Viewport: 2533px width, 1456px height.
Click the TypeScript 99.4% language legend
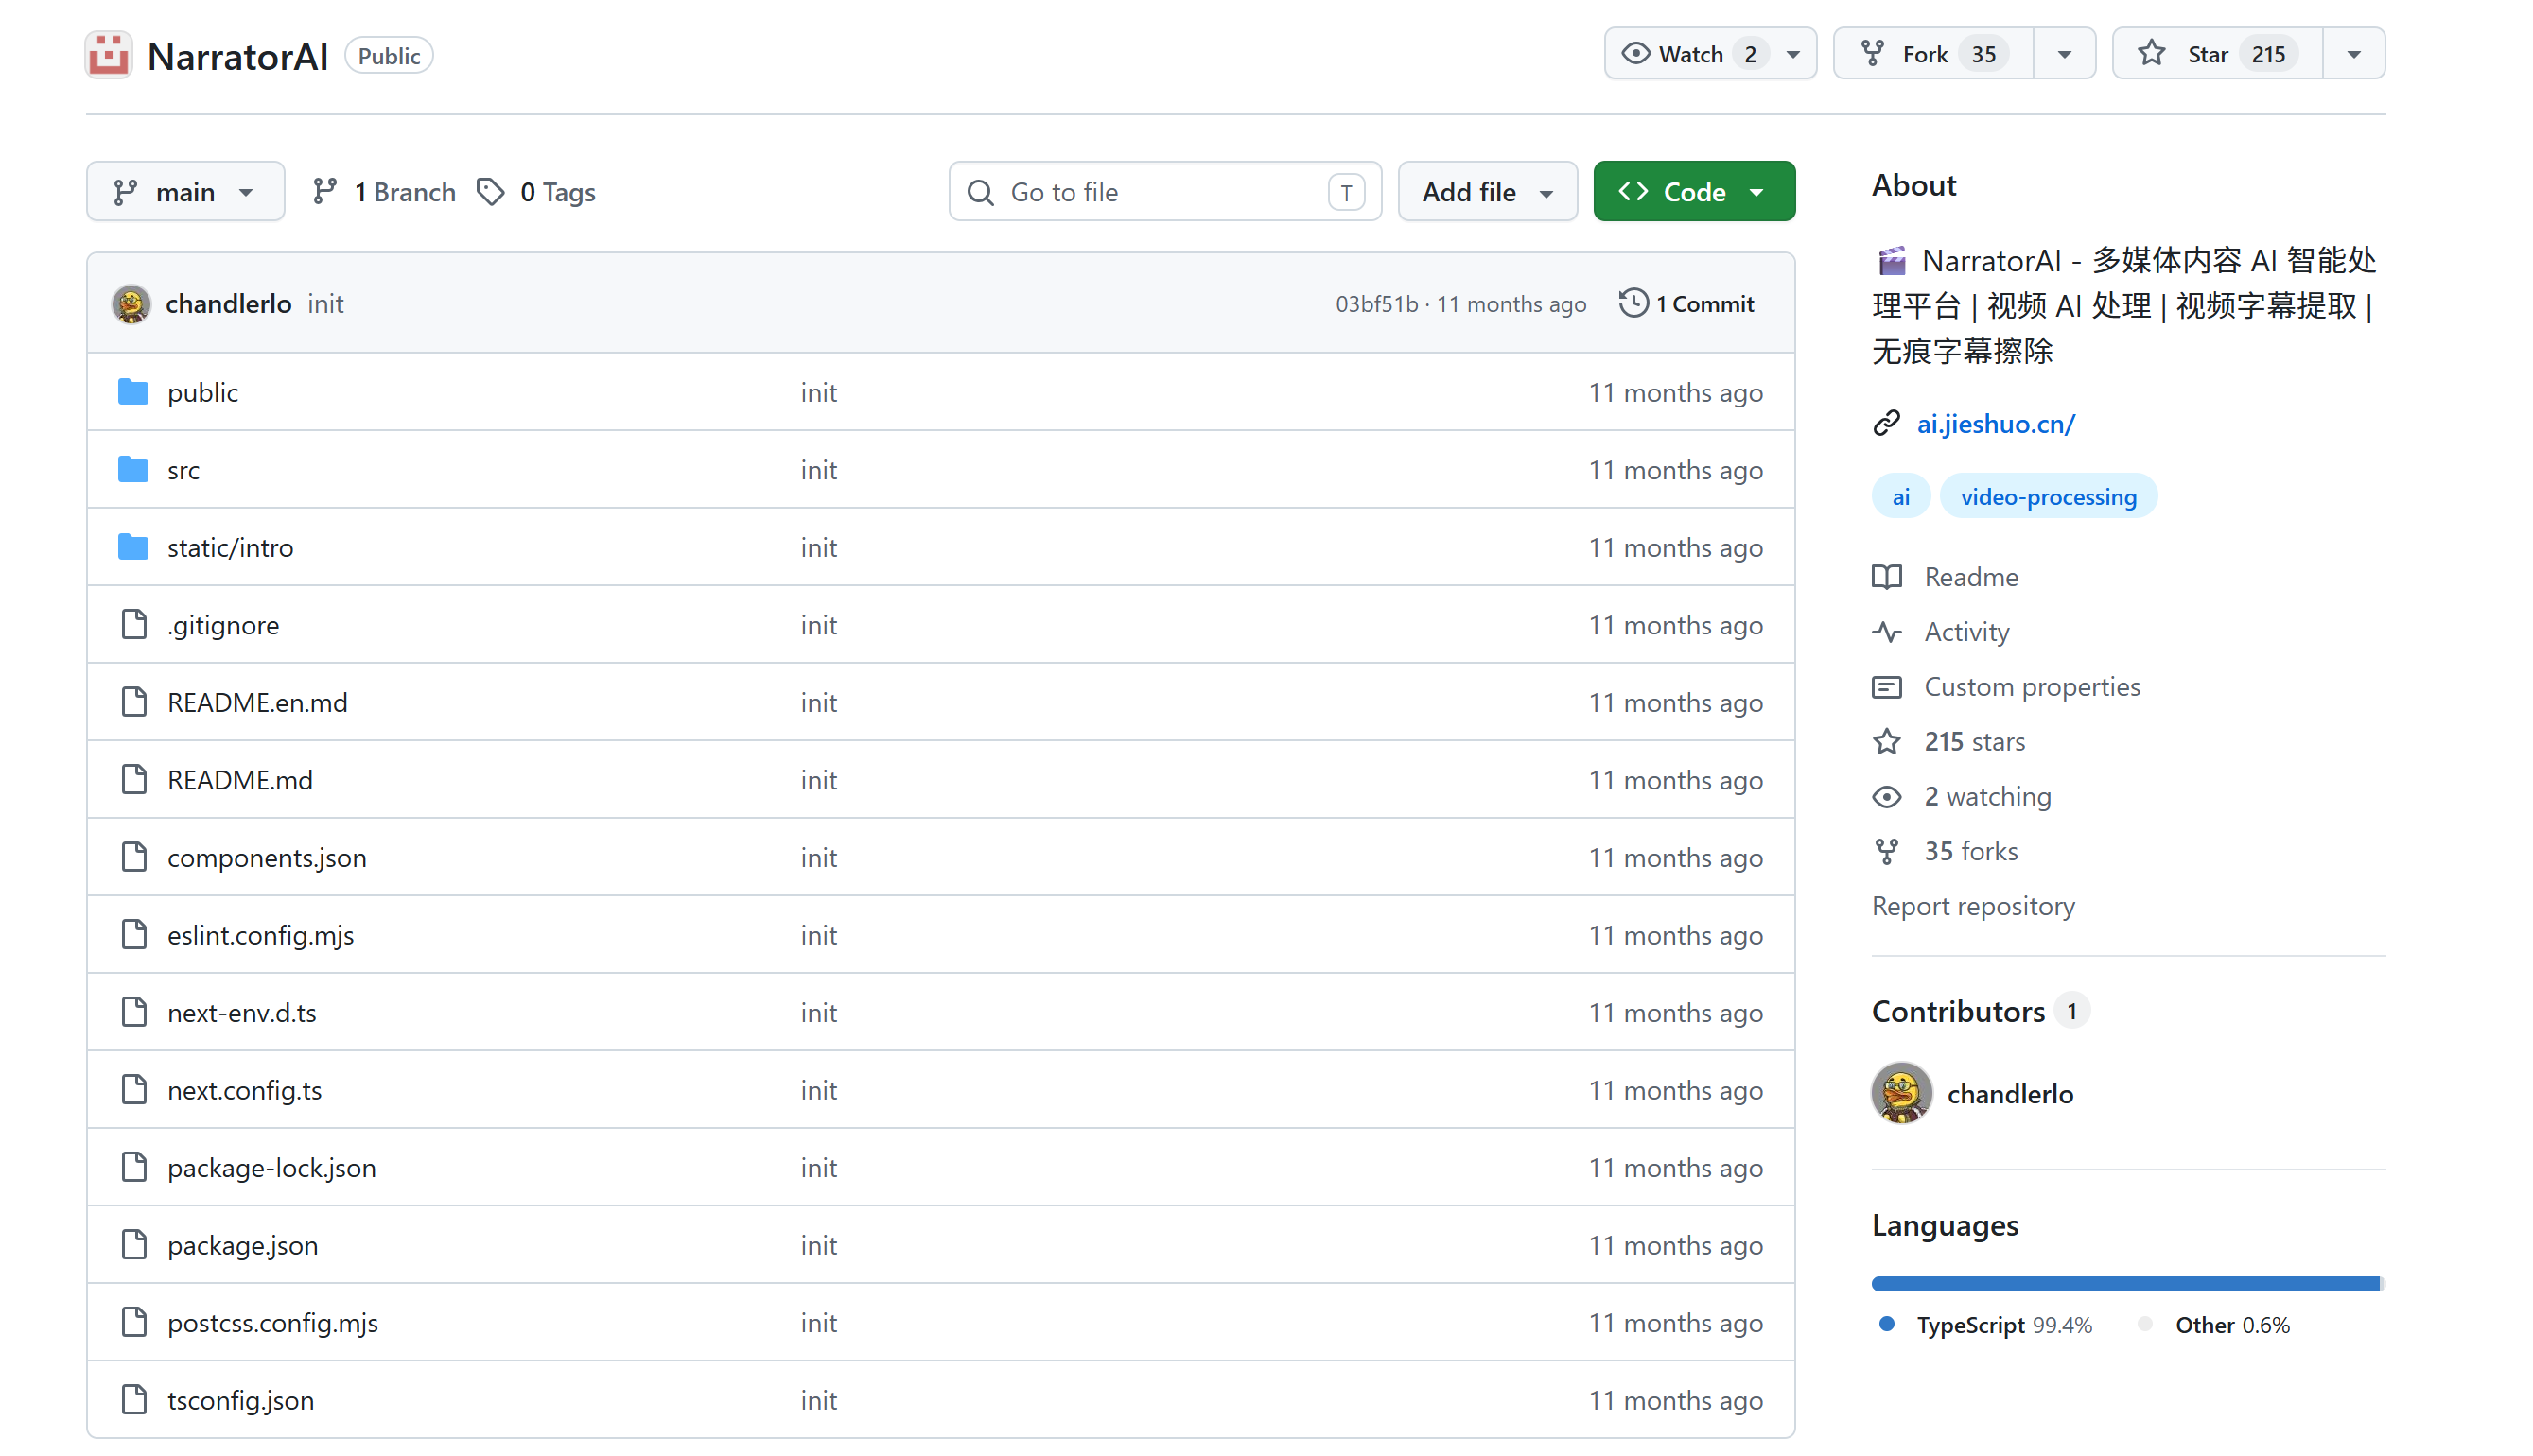1985,1325
